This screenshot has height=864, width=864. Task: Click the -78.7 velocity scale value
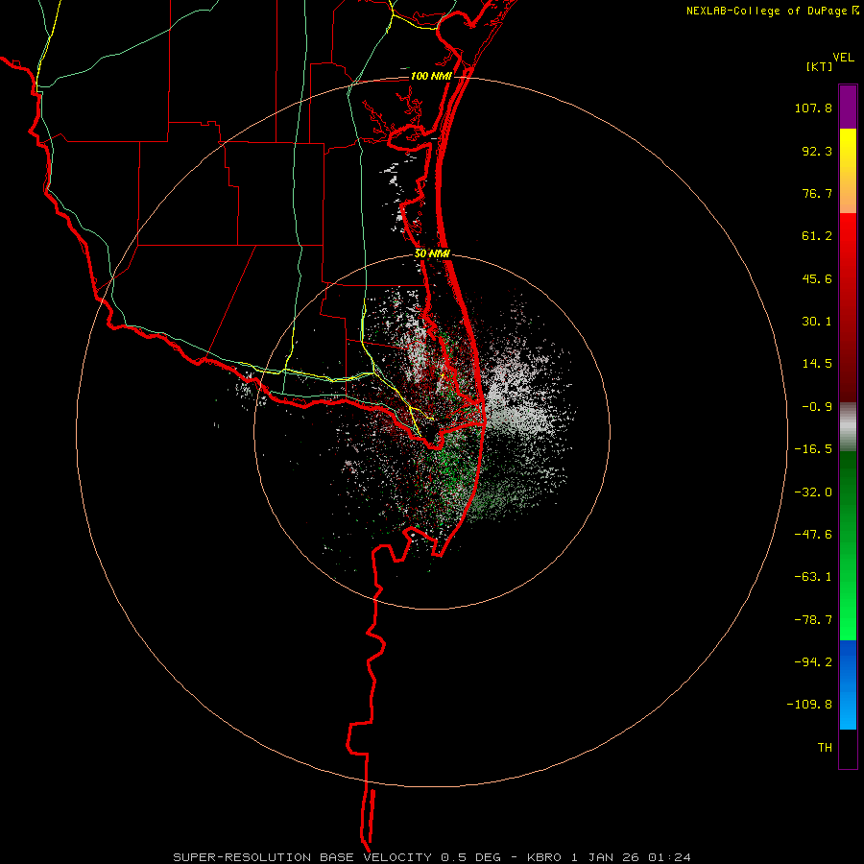(x=813, y=620)
